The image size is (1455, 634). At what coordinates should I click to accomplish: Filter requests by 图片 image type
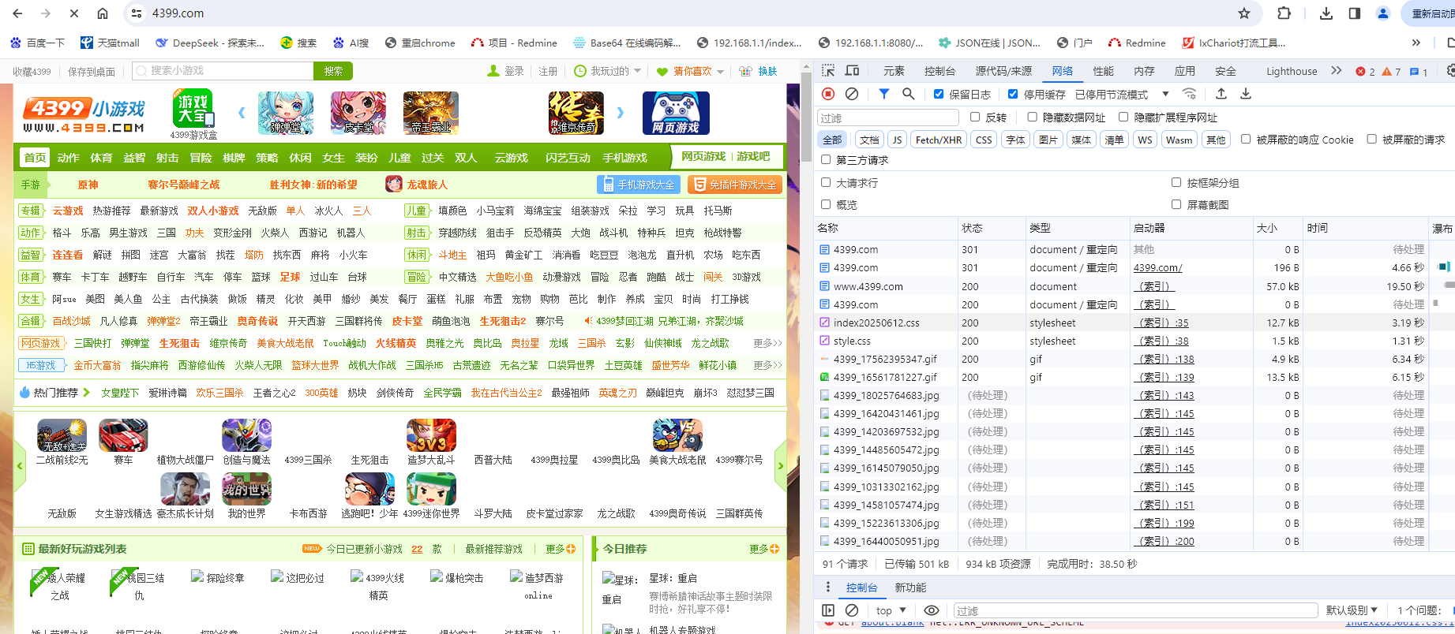[1048, 140]
